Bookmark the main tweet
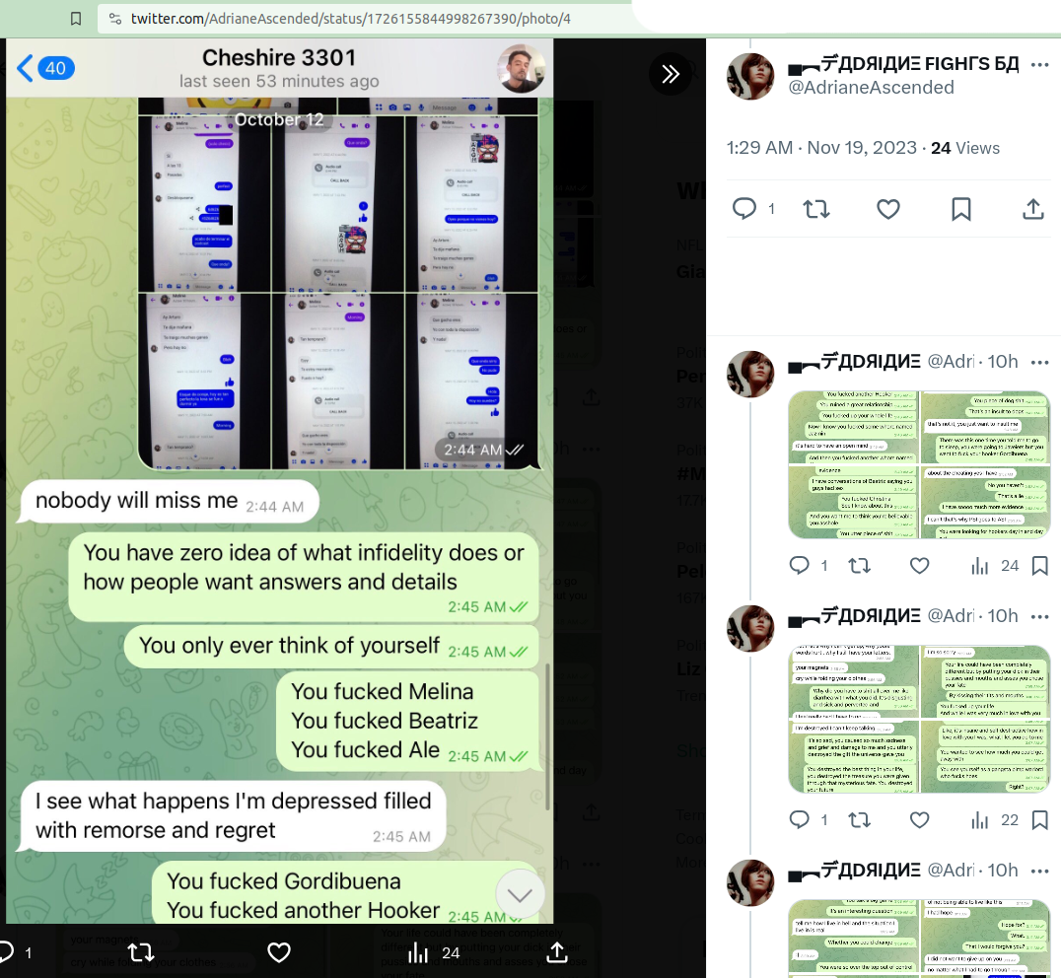 click(x=960, y=209)
